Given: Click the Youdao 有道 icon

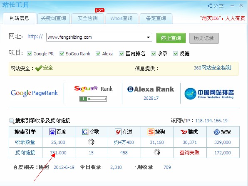Looking at the screenshot, I should [118, 132].
